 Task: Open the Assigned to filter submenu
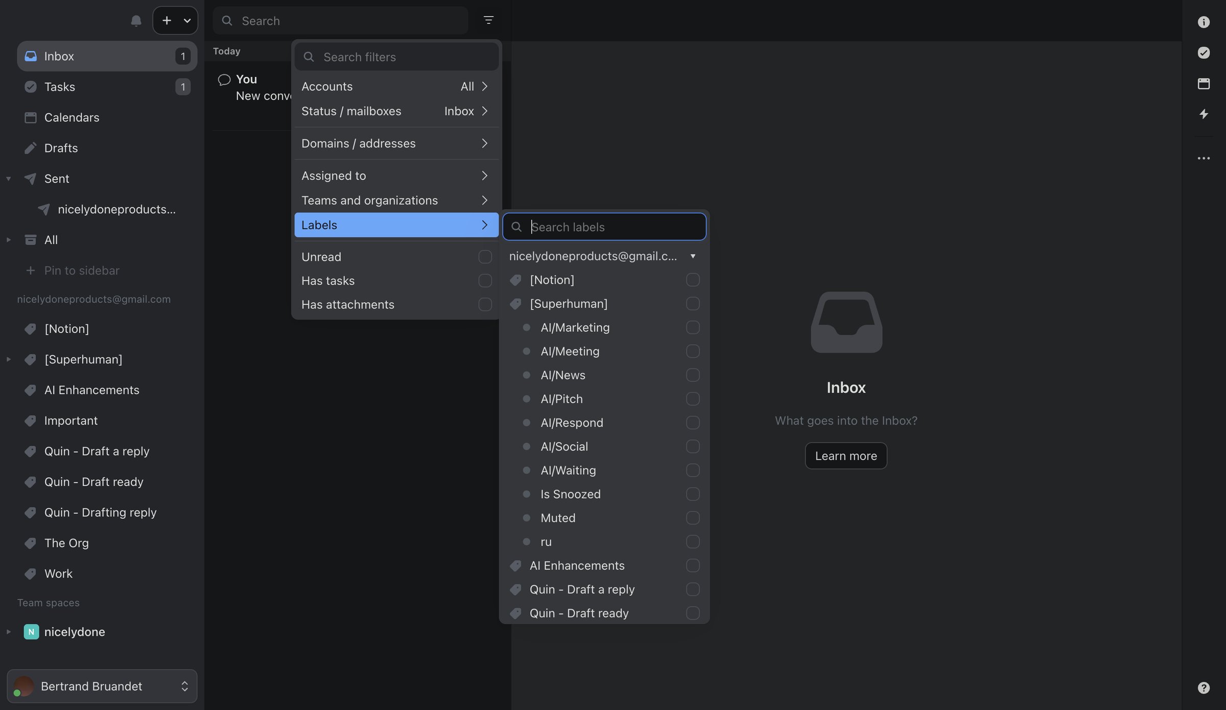[396, 176]
